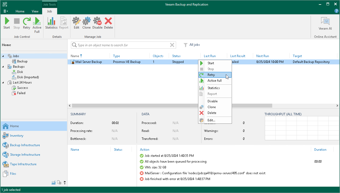Switch to the Home ribbon tab
Viewport: 340px width, 193px height.
20,11
